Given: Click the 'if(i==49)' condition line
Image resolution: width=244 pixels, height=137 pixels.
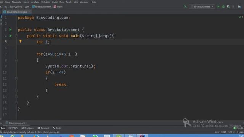Looking at the screenshot, I should click(x=56, y=72).
